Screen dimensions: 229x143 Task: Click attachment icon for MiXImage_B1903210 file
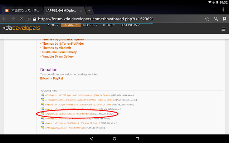coord(43,128)
